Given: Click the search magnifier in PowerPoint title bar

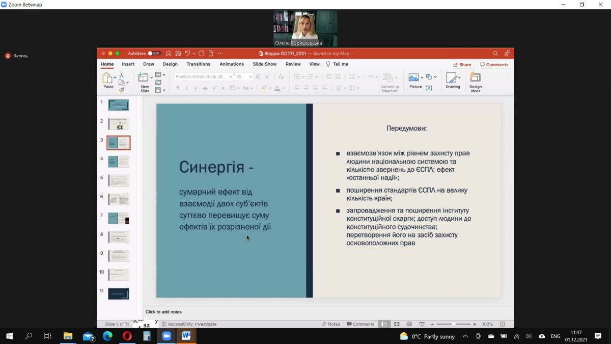Looking at the screenshot, I should coord(495,54).
